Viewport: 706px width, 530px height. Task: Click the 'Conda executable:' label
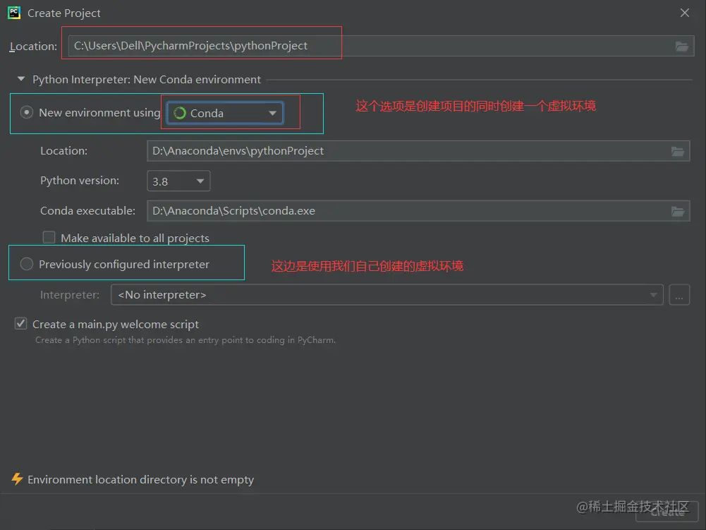(x=87, y=210)
